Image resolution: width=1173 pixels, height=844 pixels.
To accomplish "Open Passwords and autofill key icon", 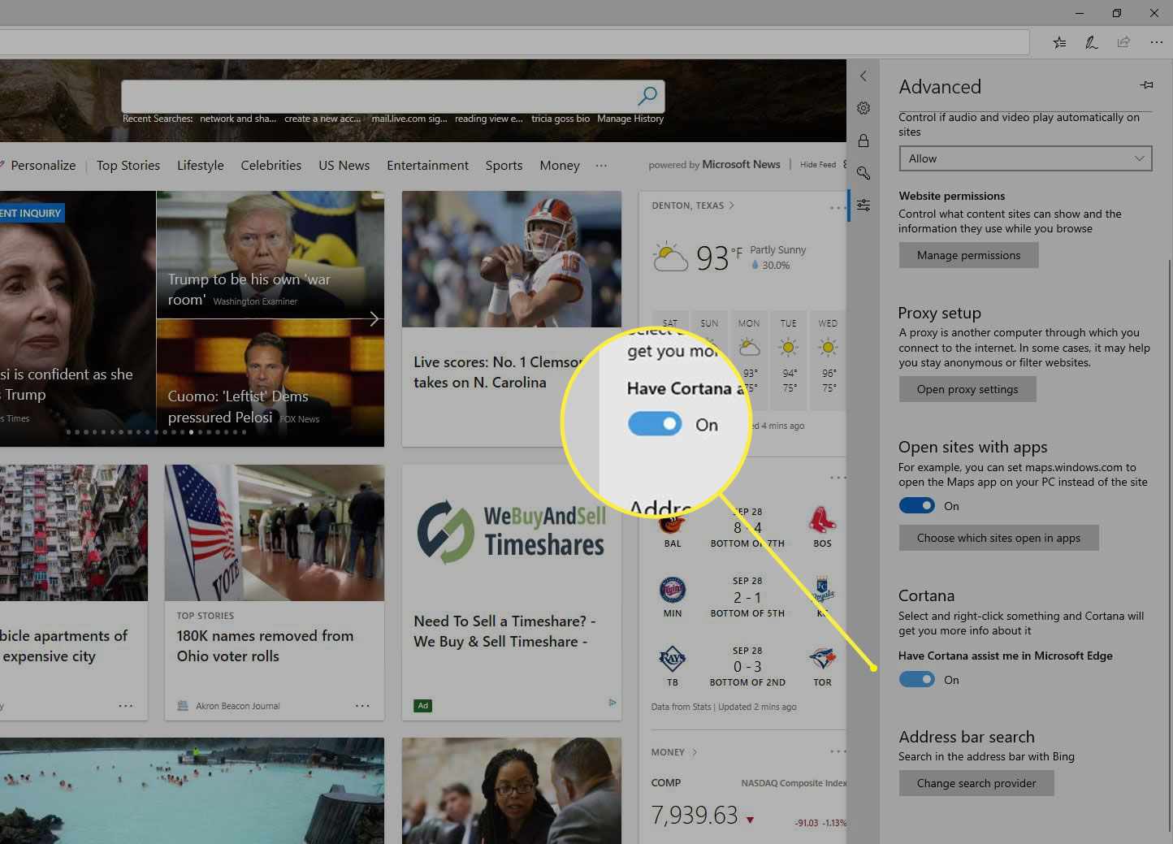I will click(x=864, y=173).
